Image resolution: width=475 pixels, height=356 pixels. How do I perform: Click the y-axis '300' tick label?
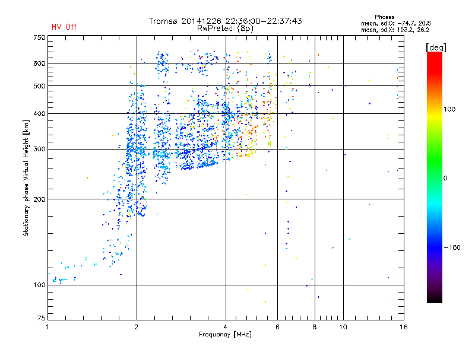pyautogui.click(x=39, y=149)
